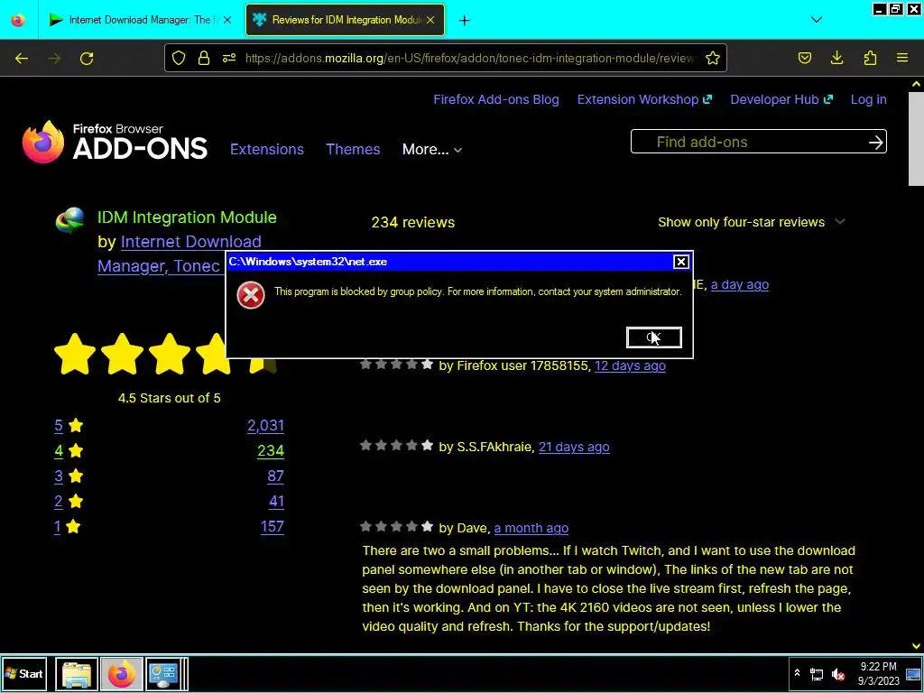Expand the More... menu
The height and width of the screenshot is (693, 924).
[x=432, y=149]
